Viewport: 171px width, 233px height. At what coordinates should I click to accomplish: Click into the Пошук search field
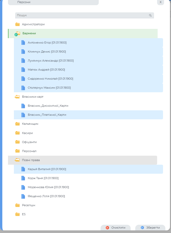pyautogui.click(x=82, y=15)
